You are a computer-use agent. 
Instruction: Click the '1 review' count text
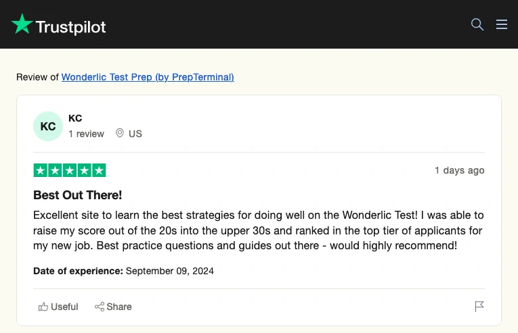pos(86,134)
